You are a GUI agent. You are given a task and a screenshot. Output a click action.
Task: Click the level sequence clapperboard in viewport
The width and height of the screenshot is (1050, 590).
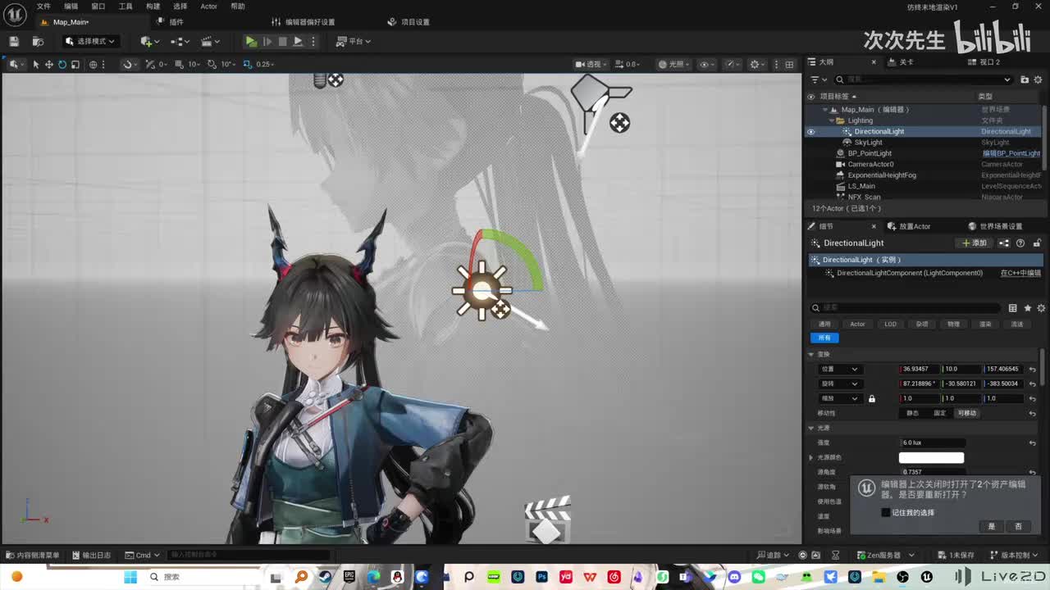coord(547,520)
